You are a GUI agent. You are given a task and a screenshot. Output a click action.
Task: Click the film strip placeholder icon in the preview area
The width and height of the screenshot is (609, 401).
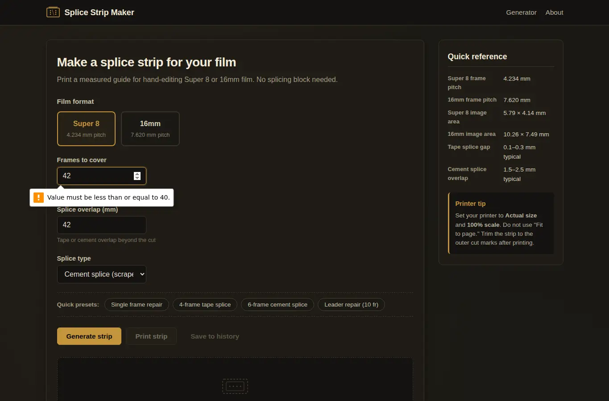point(235,386)
